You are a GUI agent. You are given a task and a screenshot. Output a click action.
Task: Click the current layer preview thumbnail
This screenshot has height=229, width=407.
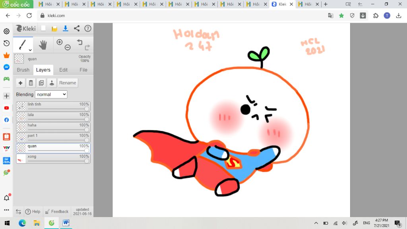click(x=19, y=59)
